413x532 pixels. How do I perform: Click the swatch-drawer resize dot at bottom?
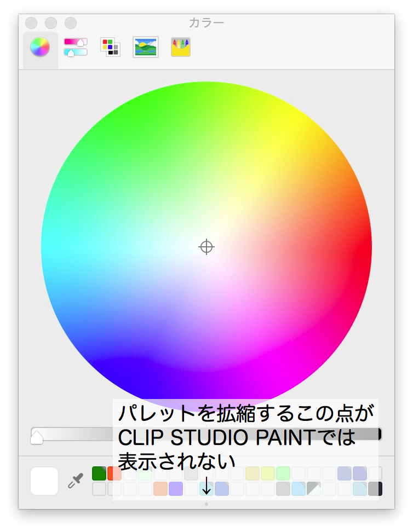click(x=206, y=504)
